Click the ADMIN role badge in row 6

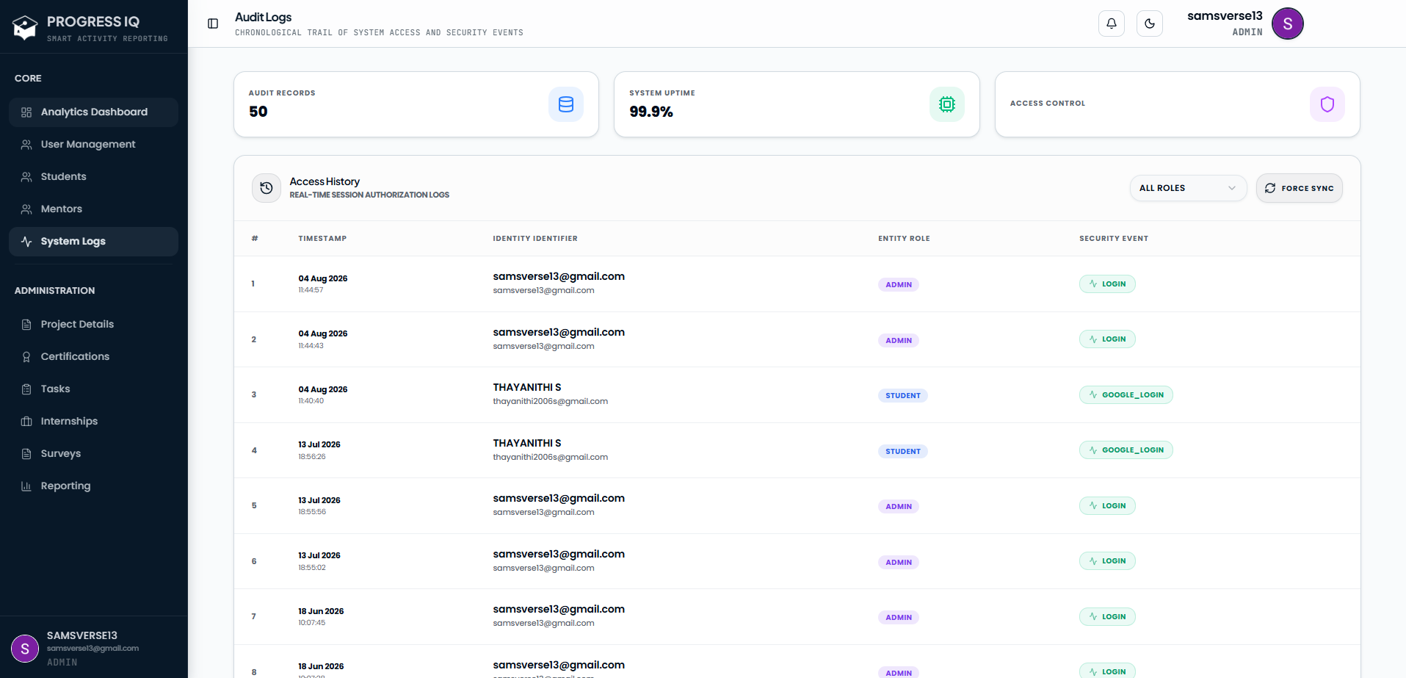pyautogui.click(x=899, y=563)
